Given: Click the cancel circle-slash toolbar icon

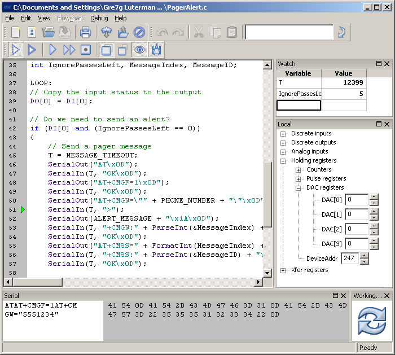Looking at the screenshot, I should click(x=139, y=32).
